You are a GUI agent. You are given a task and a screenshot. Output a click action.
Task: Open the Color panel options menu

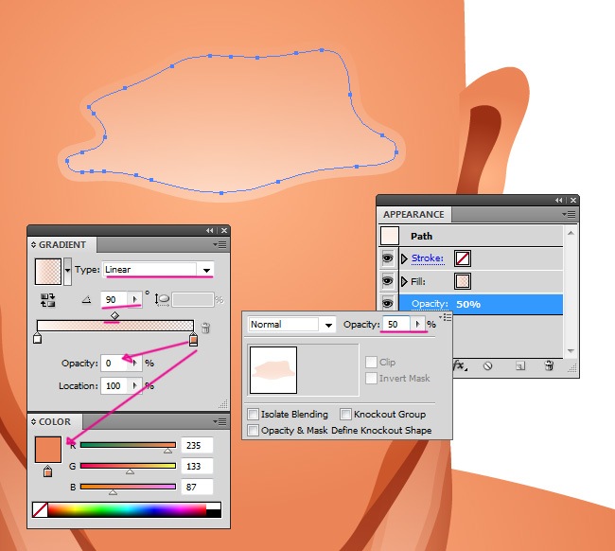pyautogui.click(x=220, y=422)
